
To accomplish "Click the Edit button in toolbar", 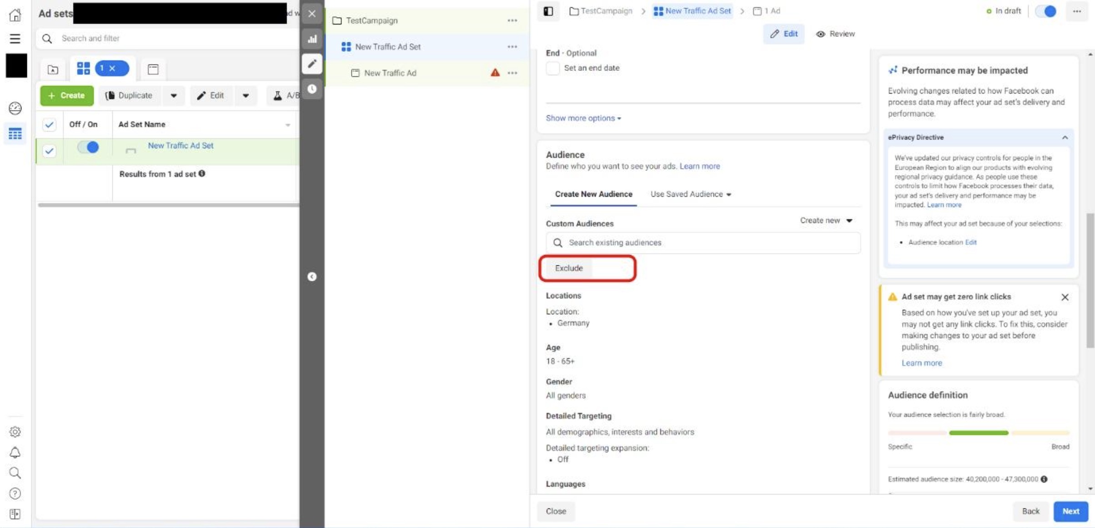I will click(211, 95).
